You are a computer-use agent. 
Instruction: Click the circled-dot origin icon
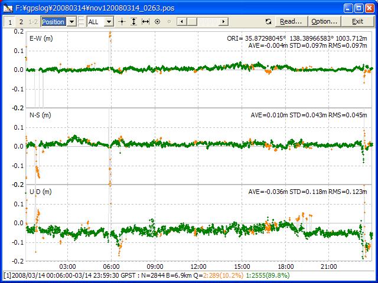tap(157, 21)
